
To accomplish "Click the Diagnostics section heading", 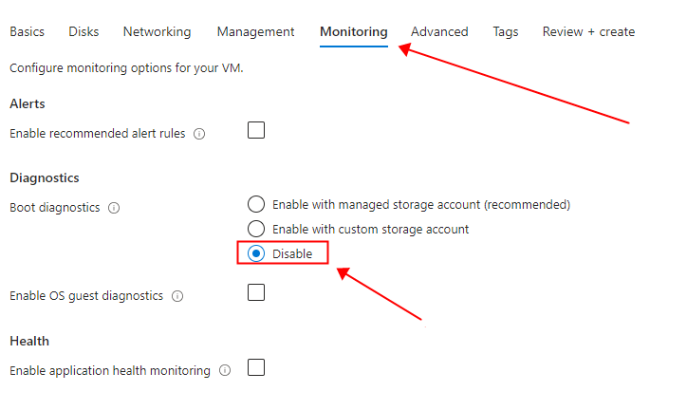I will (45, 177).
